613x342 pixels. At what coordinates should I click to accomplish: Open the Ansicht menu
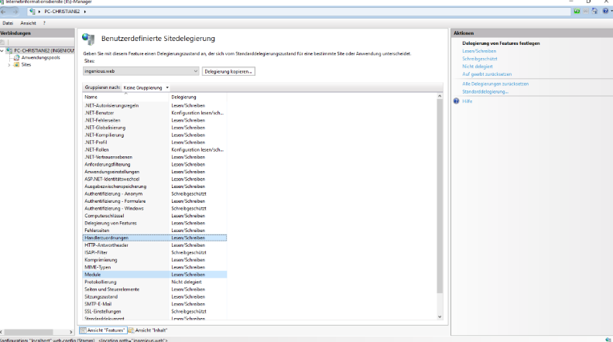click(28, 23)
